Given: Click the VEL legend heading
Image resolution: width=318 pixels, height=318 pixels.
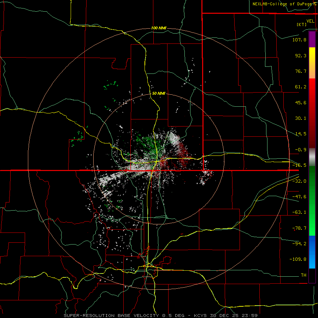Looking at the screenshot, I should pyautogui.click(x=310, y=21).
